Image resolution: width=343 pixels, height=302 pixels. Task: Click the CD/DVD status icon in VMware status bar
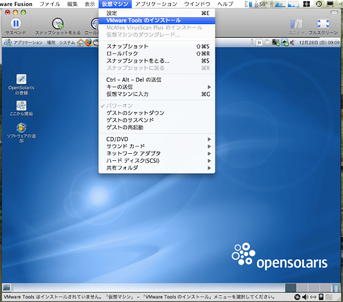pyautogui.click(x=297, y=297)
